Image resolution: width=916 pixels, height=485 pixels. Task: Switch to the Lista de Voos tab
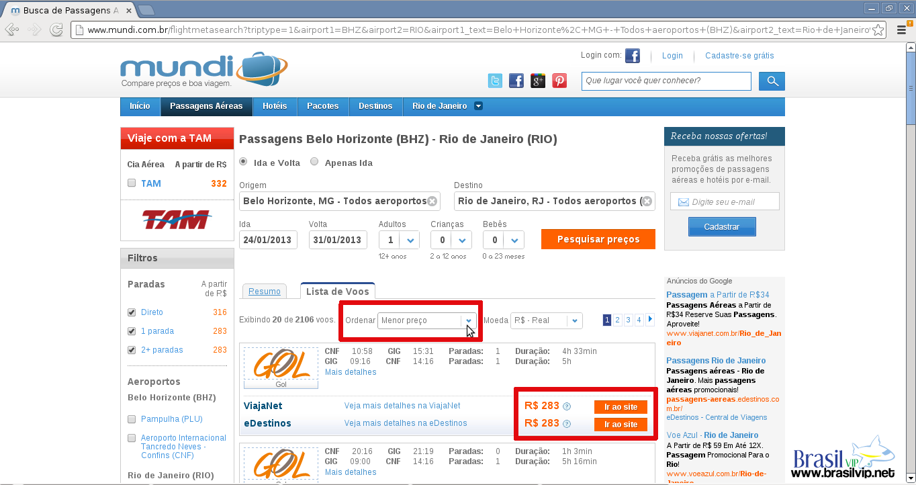338,291
